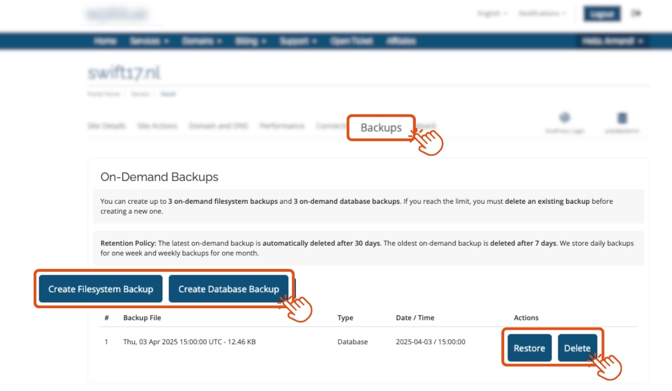Open the Domains dropdown menu

point(202,41)
